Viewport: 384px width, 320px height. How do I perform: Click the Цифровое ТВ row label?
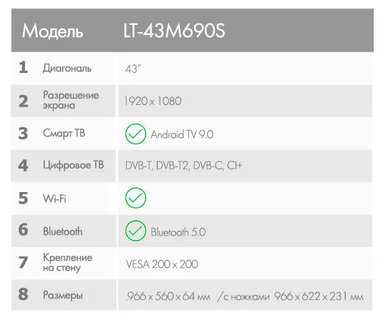pyautogui.click(x=73, y=165)
